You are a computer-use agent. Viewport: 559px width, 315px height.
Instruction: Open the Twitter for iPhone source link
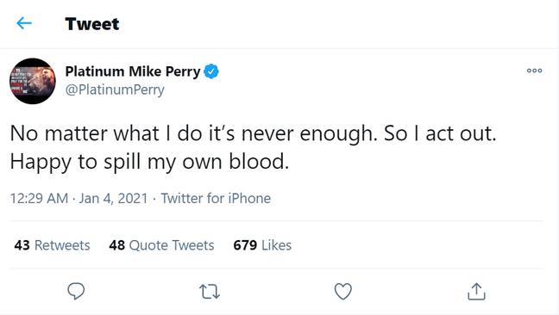pos(216,199)
